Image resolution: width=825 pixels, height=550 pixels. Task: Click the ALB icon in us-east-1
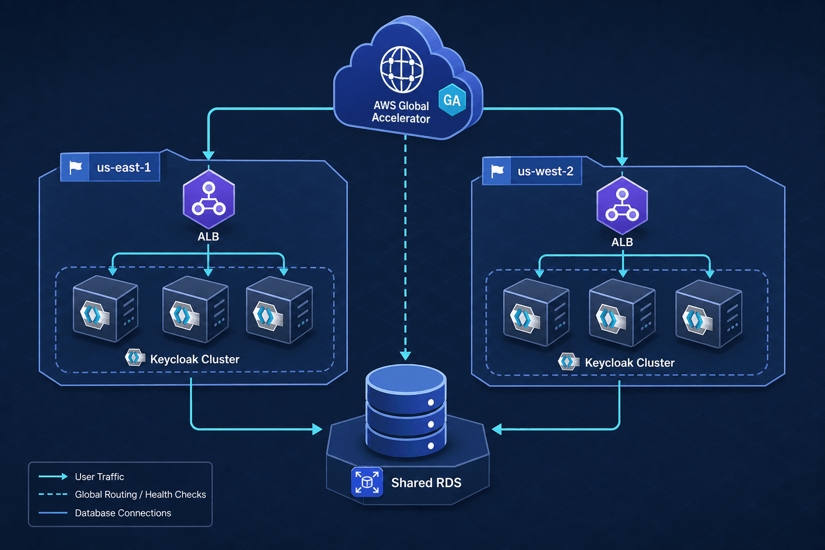[208, 199]
